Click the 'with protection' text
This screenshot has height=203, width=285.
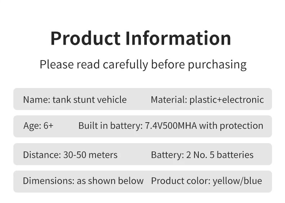tap(231, 126)
